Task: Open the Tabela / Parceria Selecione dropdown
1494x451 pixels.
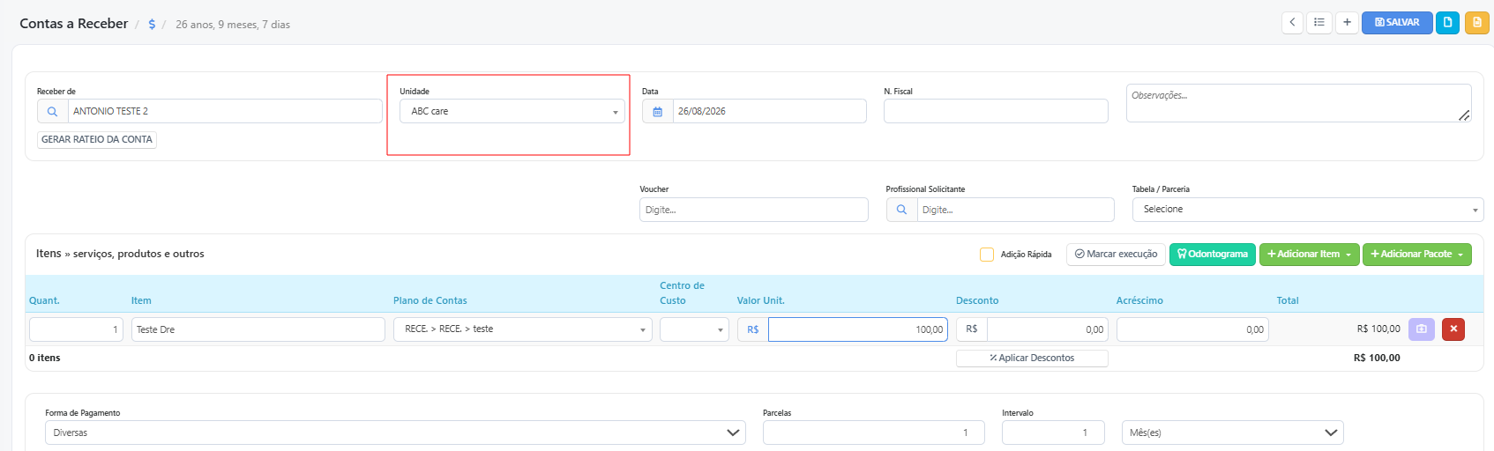Action: [x=1308, y=210]
